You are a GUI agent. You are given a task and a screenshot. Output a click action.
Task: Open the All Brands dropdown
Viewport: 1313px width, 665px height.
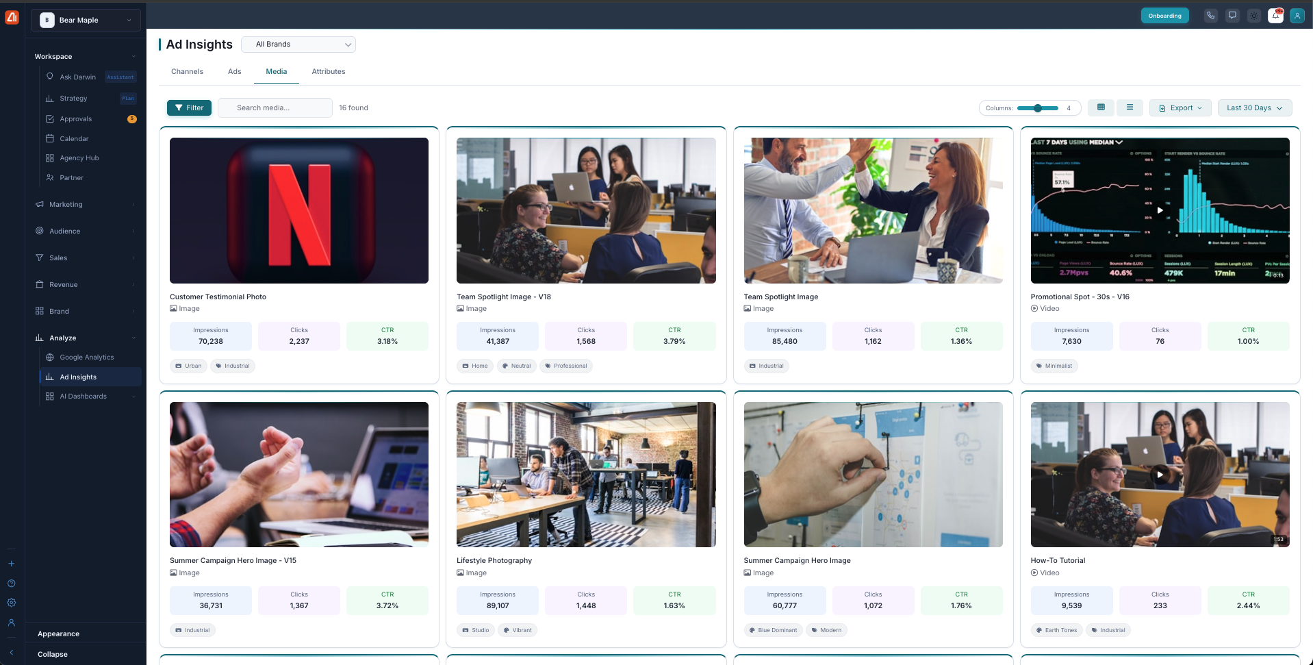pos(298,44)
